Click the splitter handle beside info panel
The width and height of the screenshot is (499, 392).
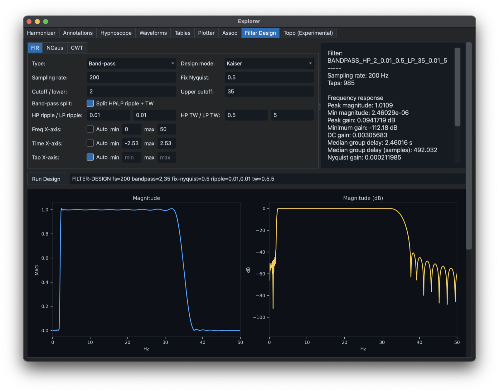320,106
